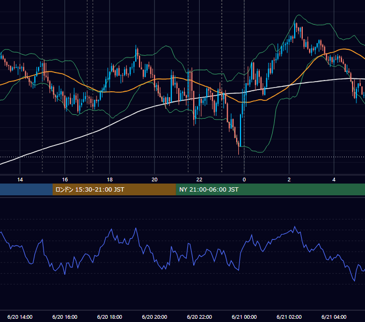The height and width of the screenshot is (322, 365).
Task: Click the 18 hour axis label
Action: [109, 180]
